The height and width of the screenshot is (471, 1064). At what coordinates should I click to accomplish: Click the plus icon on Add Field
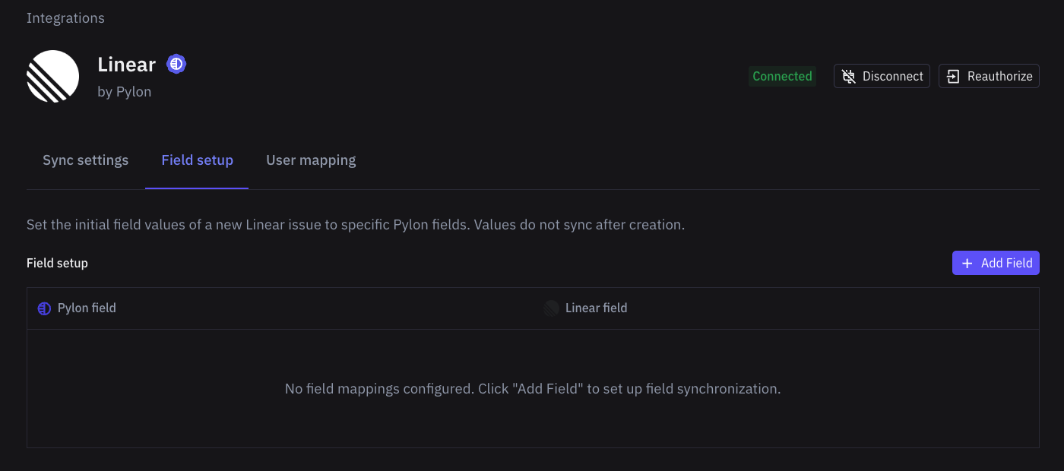(967, 263)
